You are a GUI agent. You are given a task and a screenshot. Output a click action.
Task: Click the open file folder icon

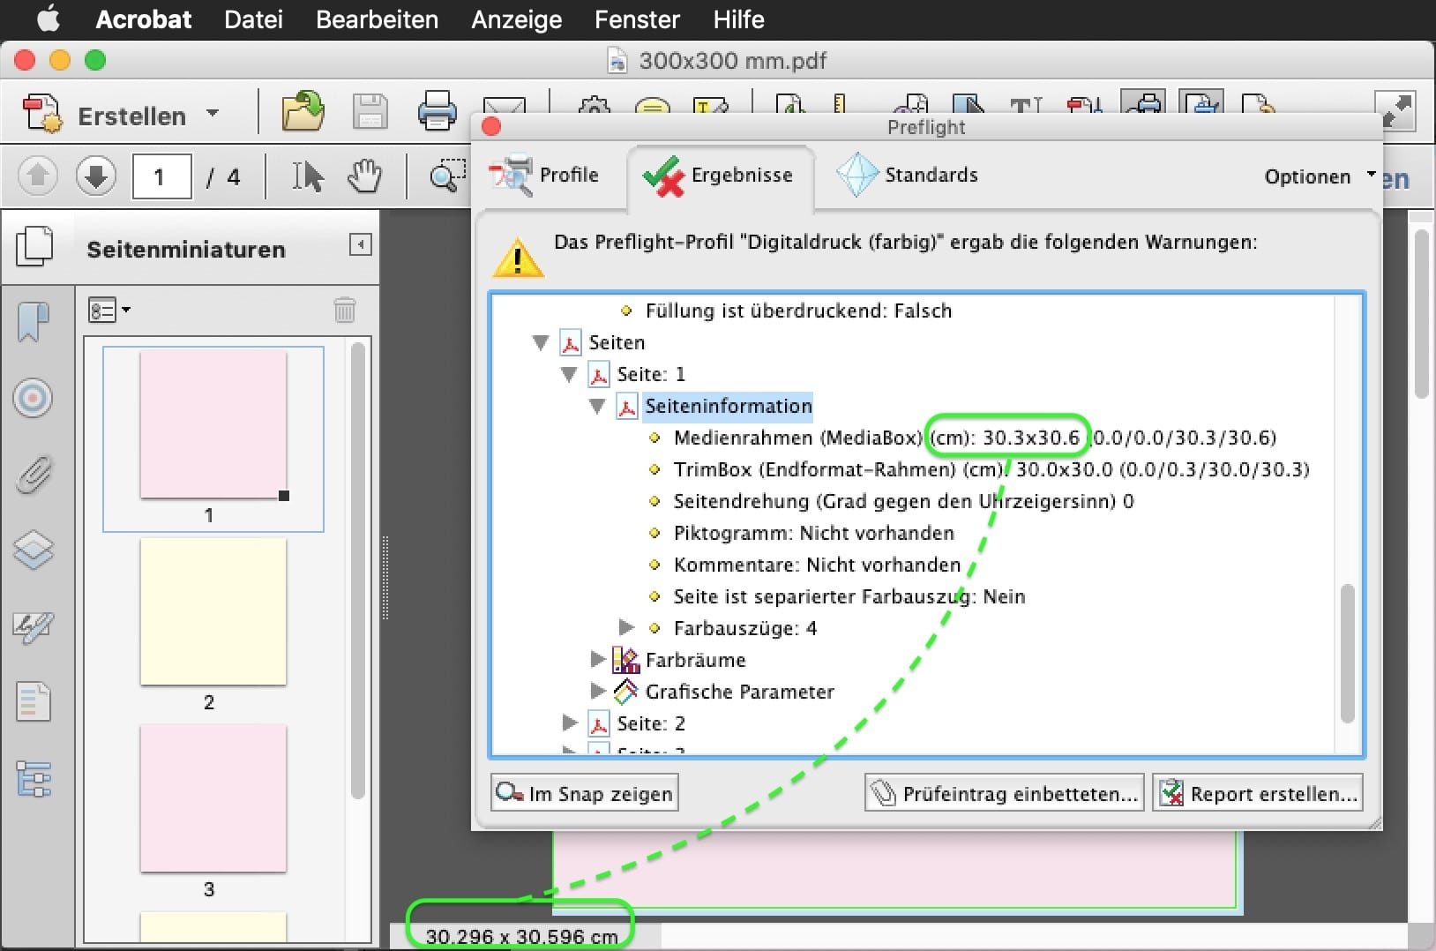click(303, 112)
